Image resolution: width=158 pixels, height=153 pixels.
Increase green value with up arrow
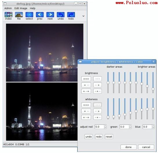(x=130, y=126)
